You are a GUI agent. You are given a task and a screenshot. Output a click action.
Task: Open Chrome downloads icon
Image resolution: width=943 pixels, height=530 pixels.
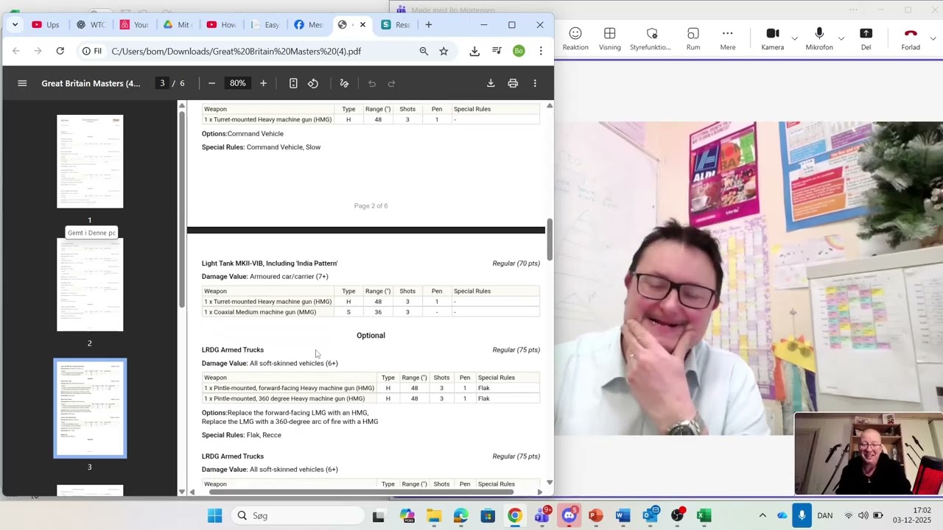pyautogui.click(x=474, y=51)
